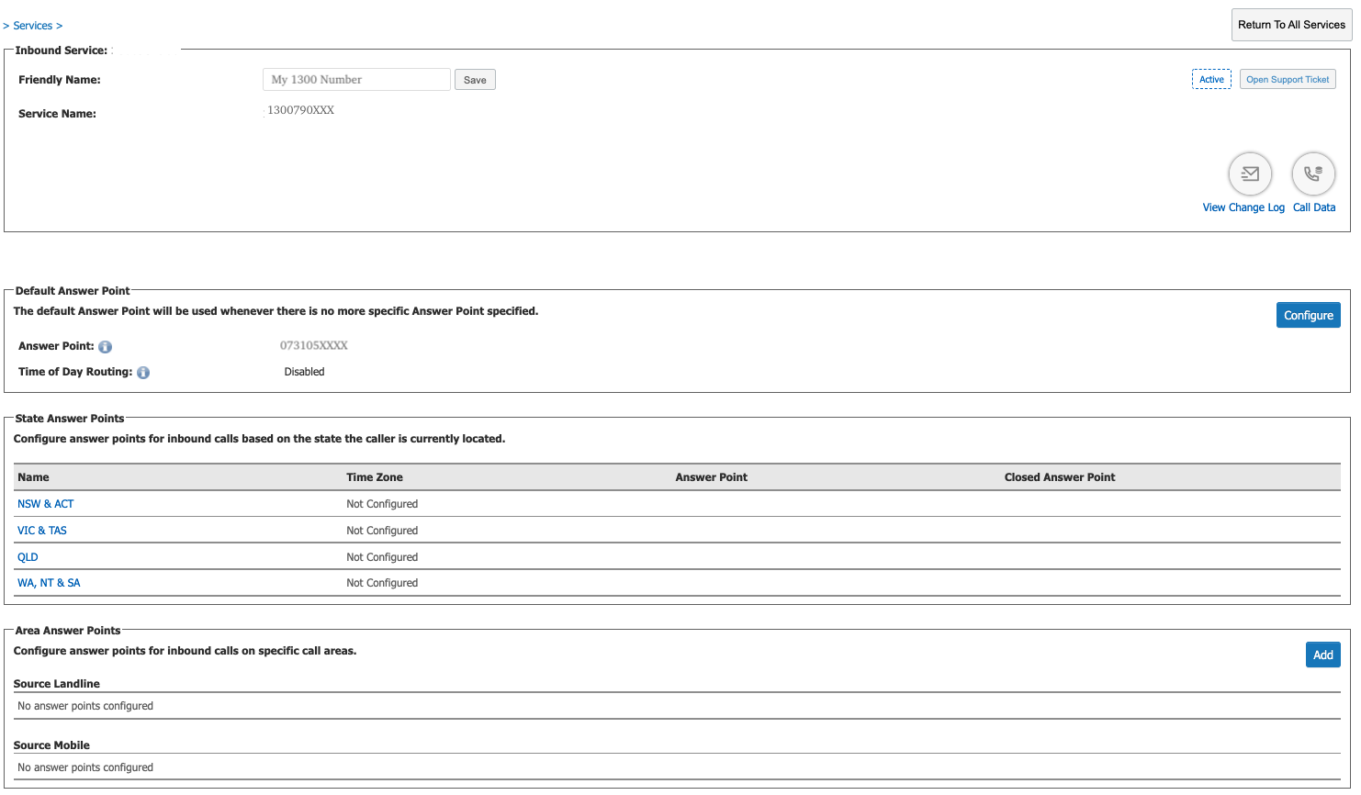Click No answer points configured under Source Landline
Screen dimensions: 1361x795
coord(85,706)
